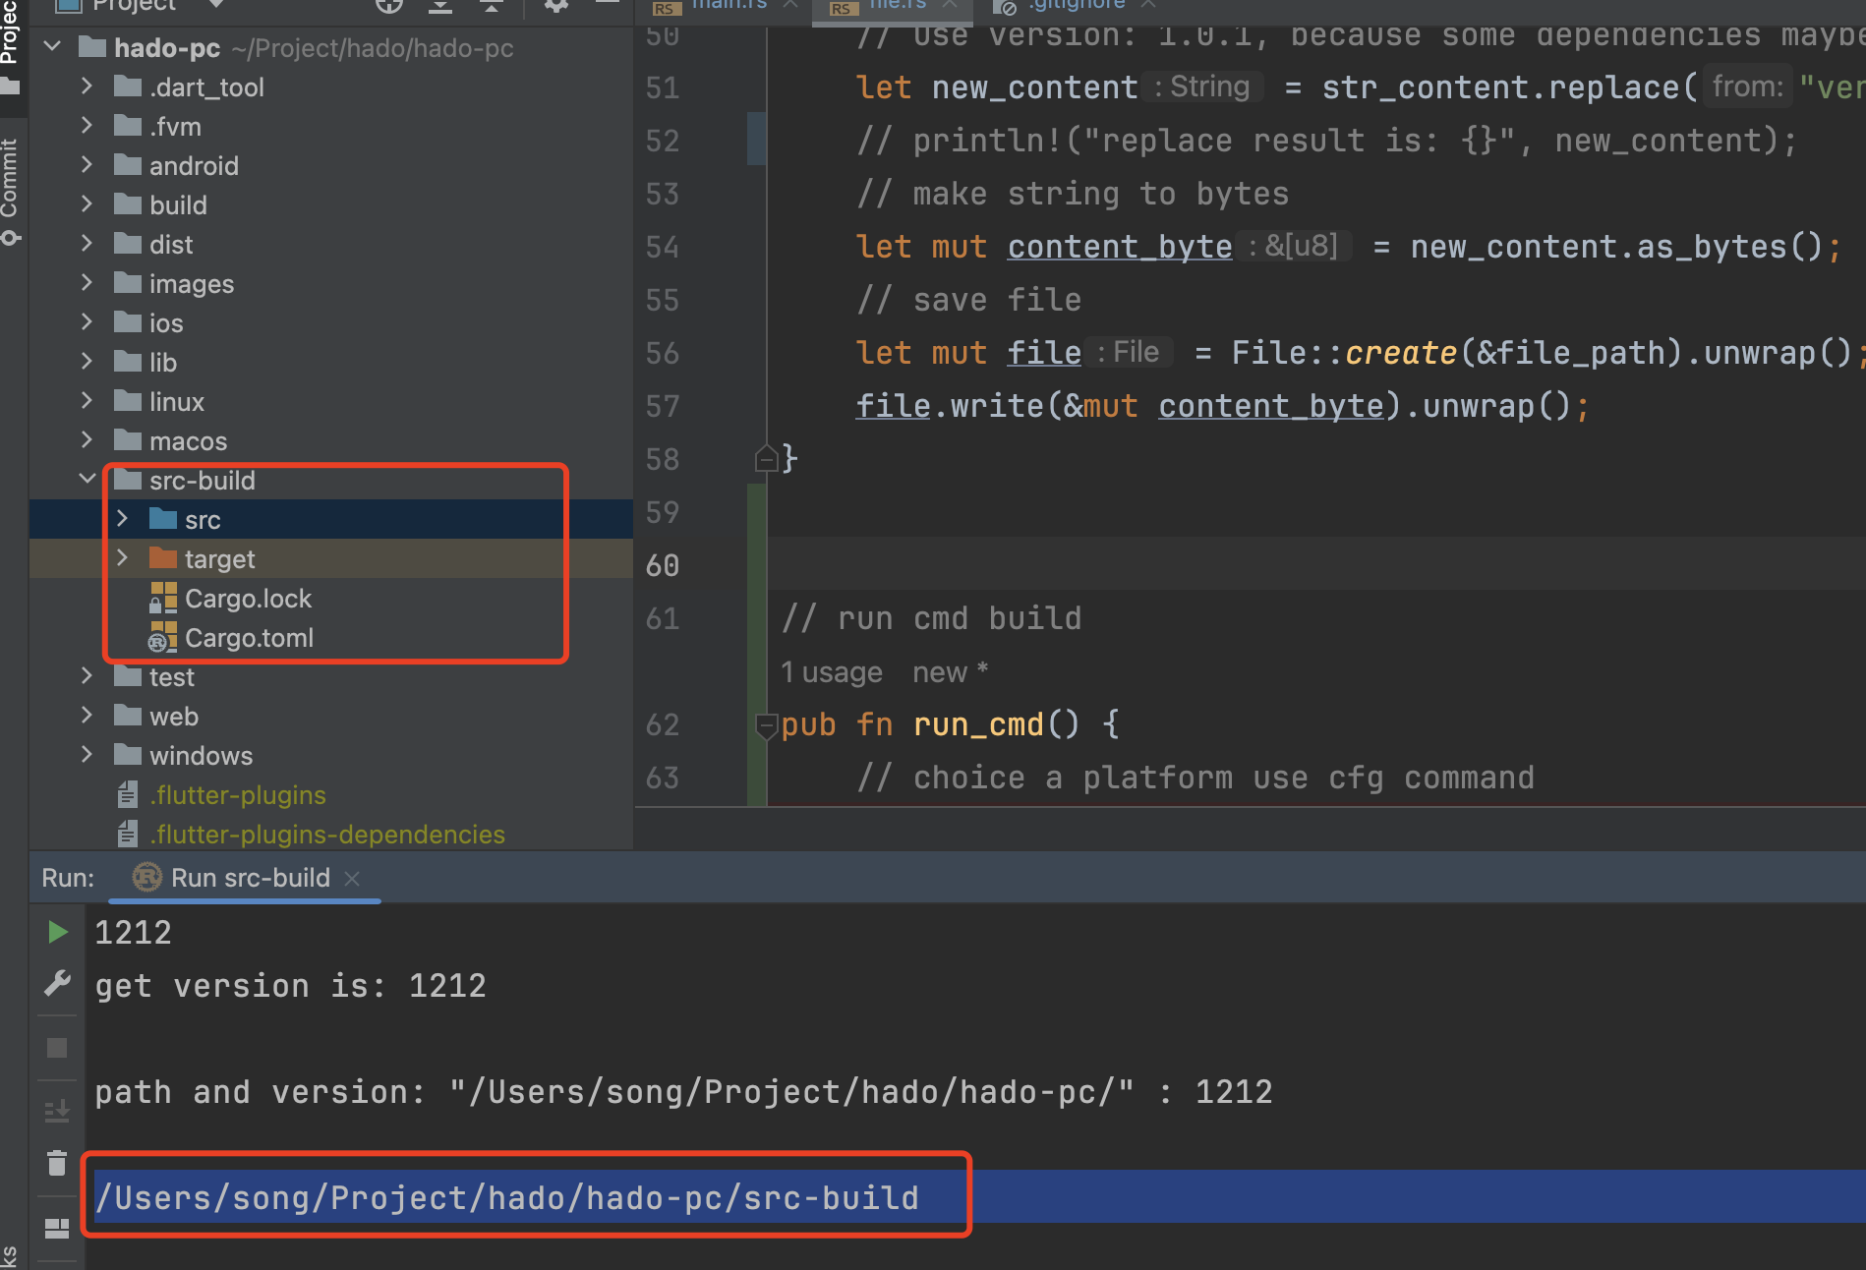The image size is (1866, 1270).
Task: Open run configuration with the wrench icon
Action: click(57, 982)
